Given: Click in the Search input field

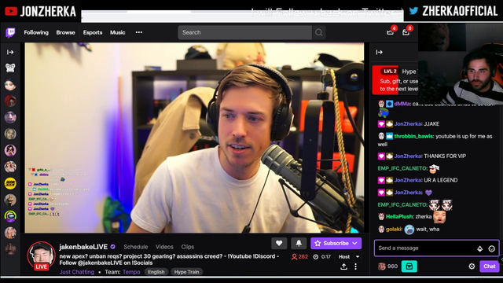Looking at the screenshot, I should [244, 32].
